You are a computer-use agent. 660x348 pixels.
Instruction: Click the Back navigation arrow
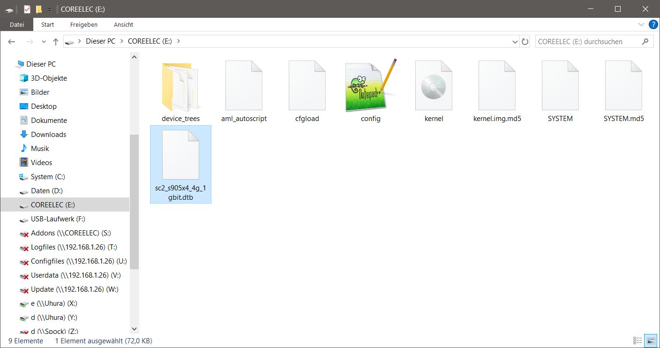pyautogui.click(x=12, y=42)
